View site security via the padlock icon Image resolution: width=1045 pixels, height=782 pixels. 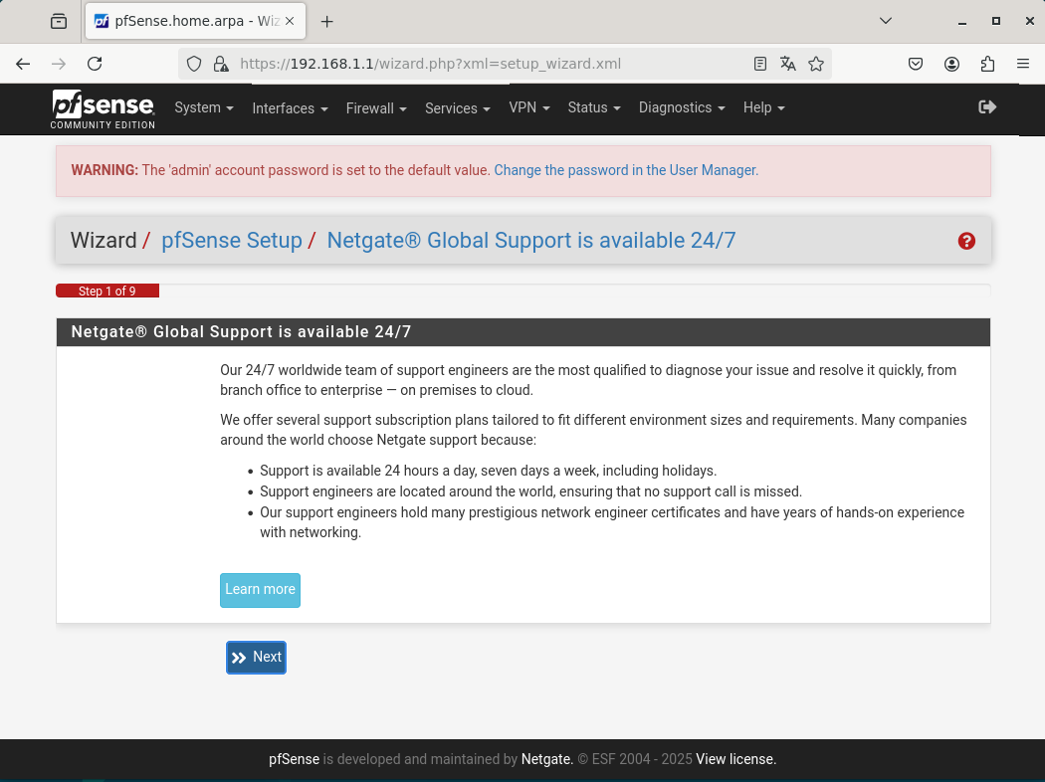(221, 64)
